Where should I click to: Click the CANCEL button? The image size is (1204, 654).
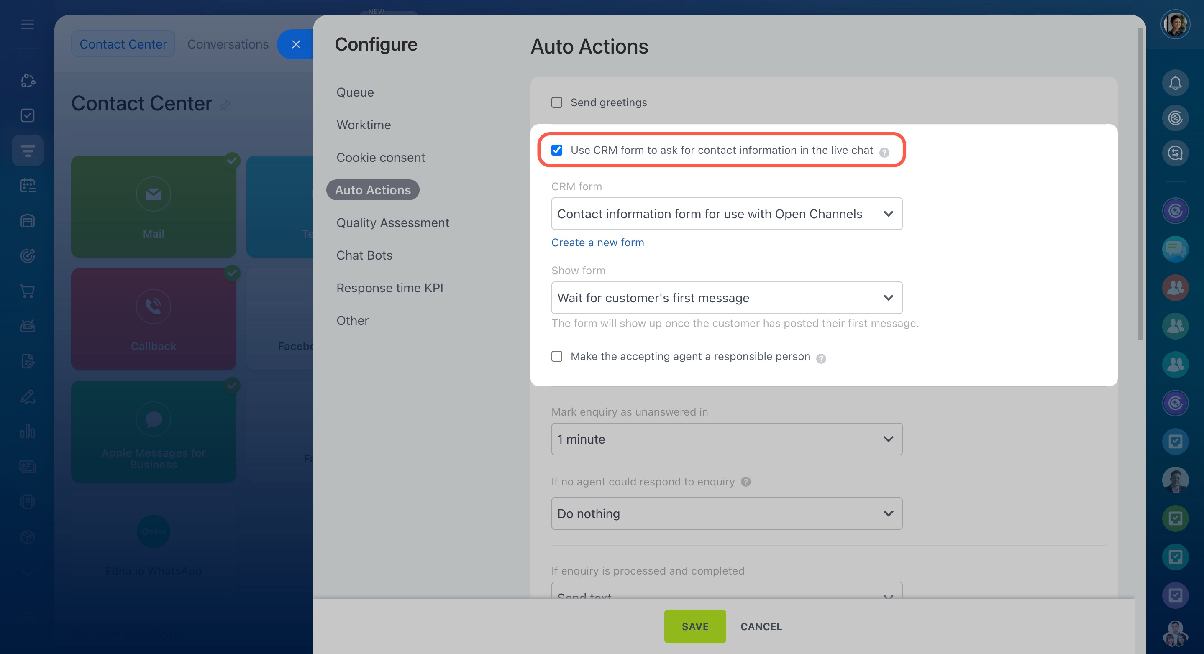click(761, 626)
